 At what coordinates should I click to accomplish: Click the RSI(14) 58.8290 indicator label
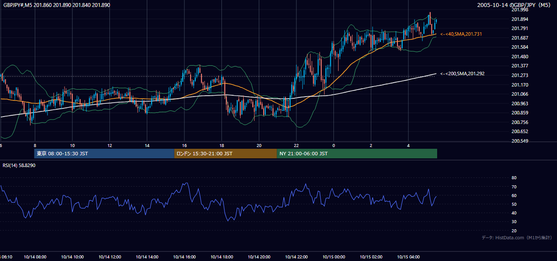point(19,165)
